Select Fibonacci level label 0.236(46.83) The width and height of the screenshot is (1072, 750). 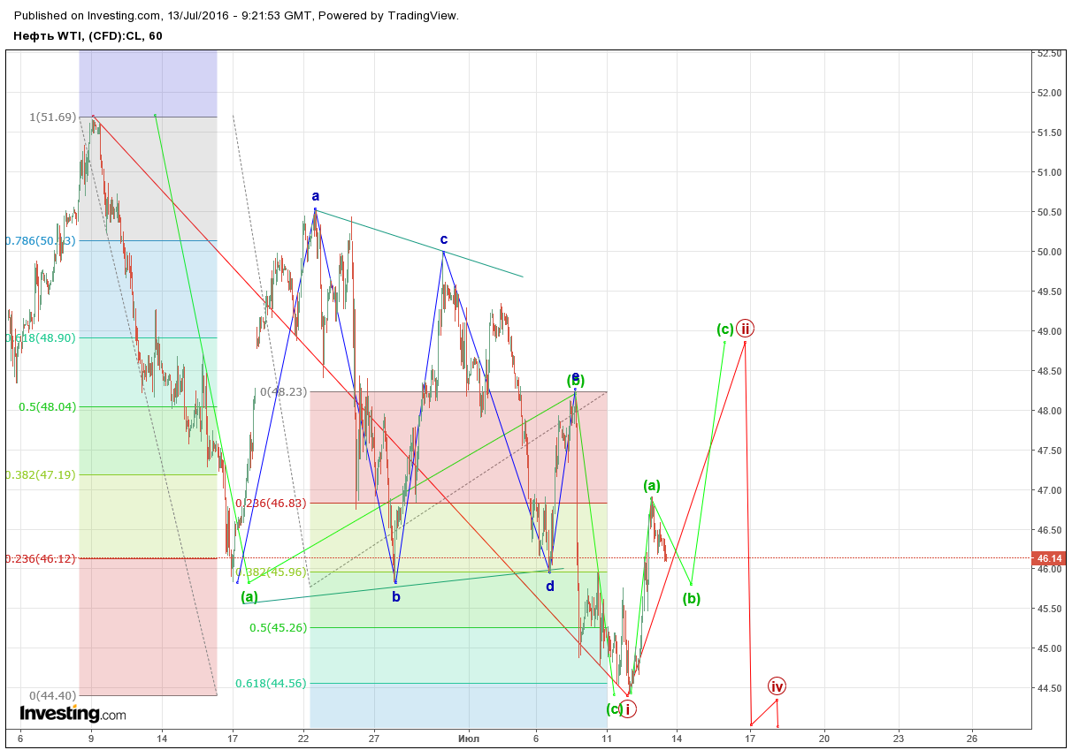coord(272,503)
